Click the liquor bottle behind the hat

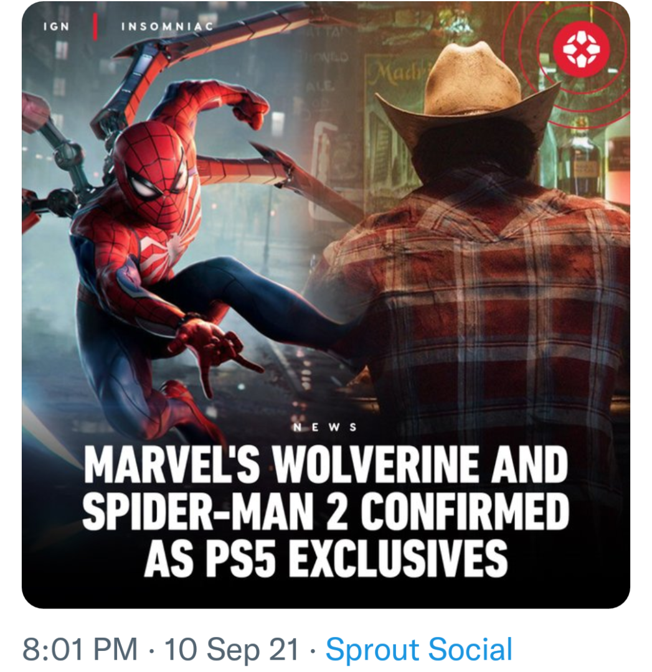coord(579,156)
